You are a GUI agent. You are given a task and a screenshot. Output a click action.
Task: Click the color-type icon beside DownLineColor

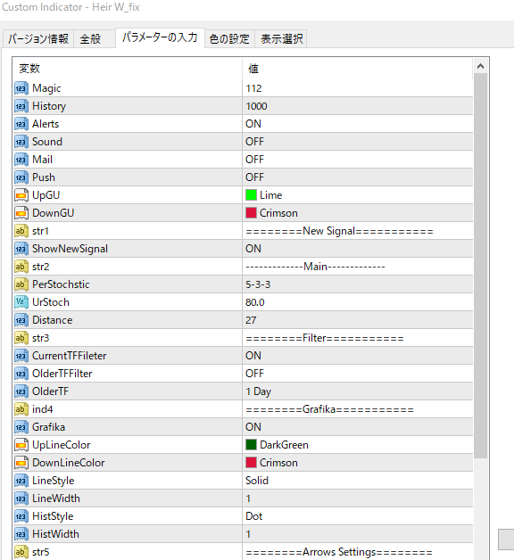(x=21, y=463)
